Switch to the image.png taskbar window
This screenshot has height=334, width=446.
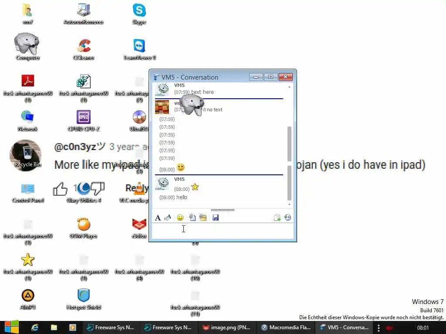click(x=226, y=327)
